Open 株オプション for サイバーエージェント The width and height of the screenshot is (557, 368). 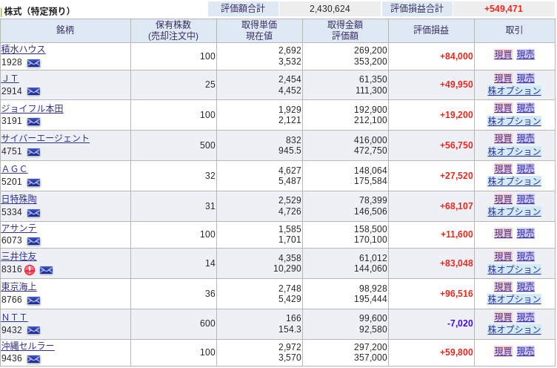click(x=514, y=151)
